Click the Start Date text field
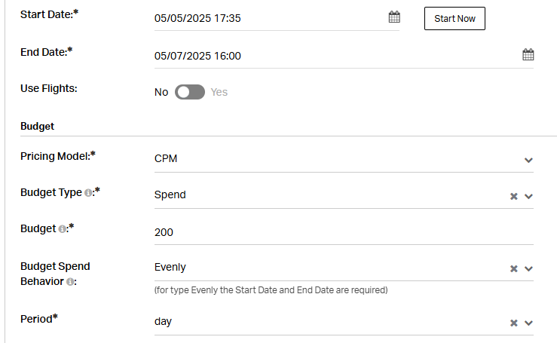The width and height of the screenshot is (557, 343). click(x=270, y=18)
